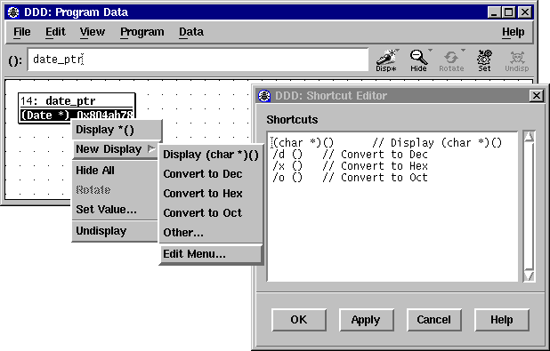This screenshot has width=550, height=351.
Task: Close the Shortcut Editor window
Action: point(537,96)
